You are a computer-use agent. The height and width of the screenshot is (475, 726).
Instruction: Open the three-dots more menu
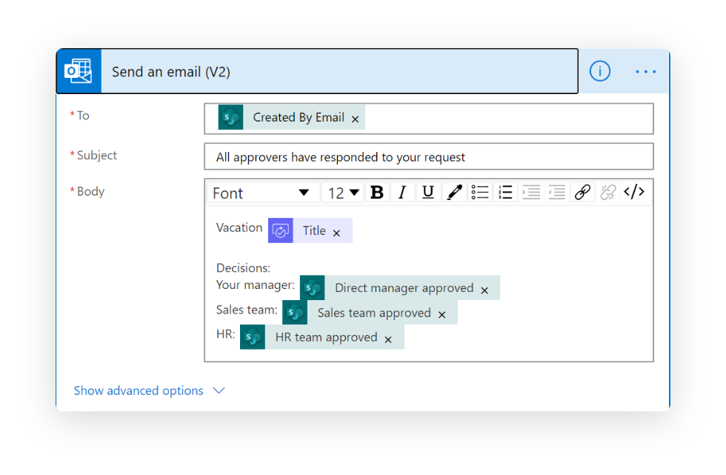(x=645, y=72)
